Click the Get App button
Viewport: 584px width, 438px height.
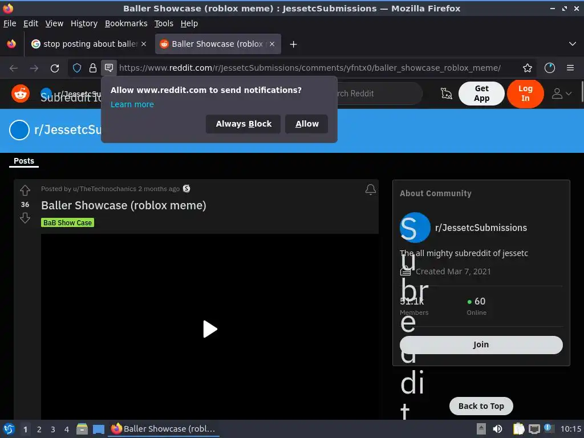click(481, 94)
